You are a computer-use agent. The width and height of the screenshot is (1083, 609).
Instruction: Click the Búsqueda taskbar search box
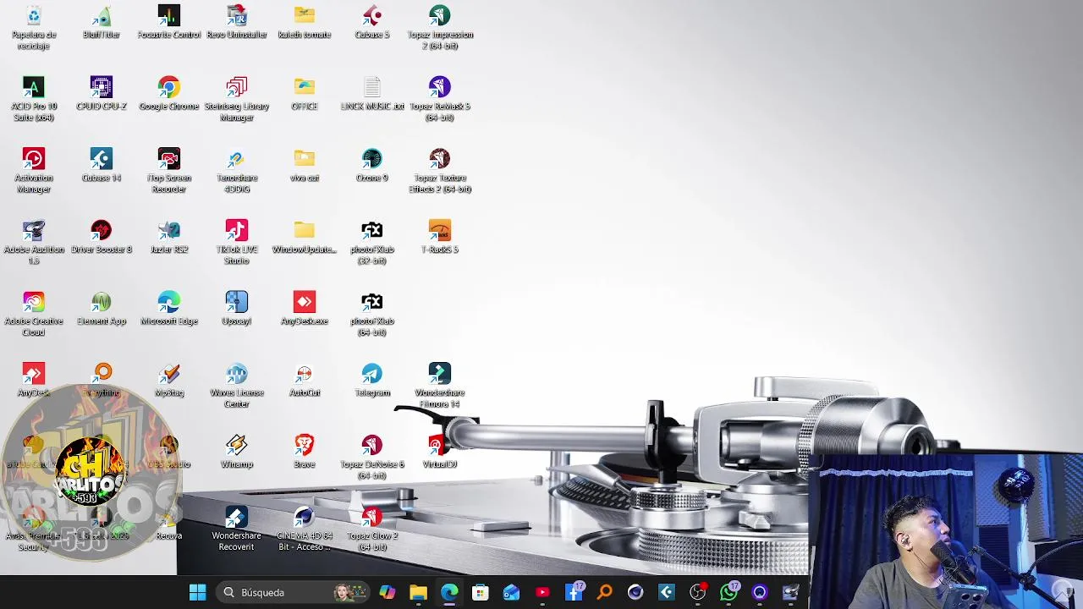294,592
